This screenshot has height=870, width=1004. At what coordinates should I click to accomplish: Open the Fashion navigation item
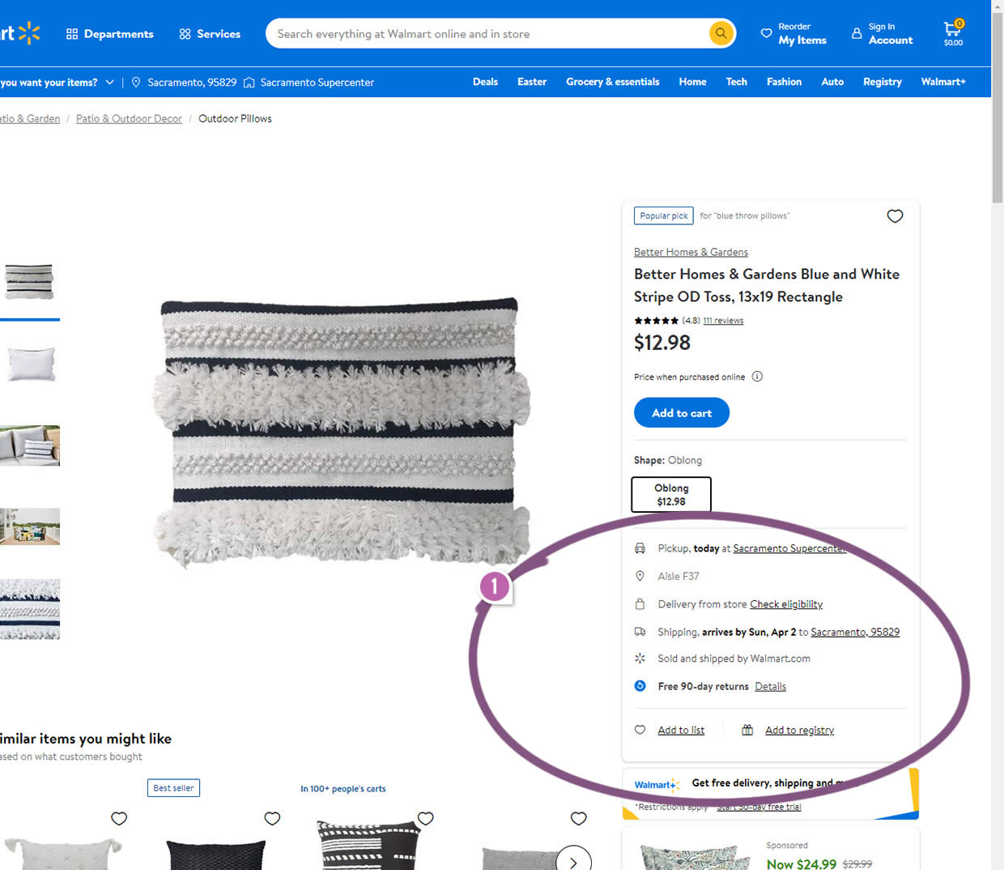tap(784, 82)
